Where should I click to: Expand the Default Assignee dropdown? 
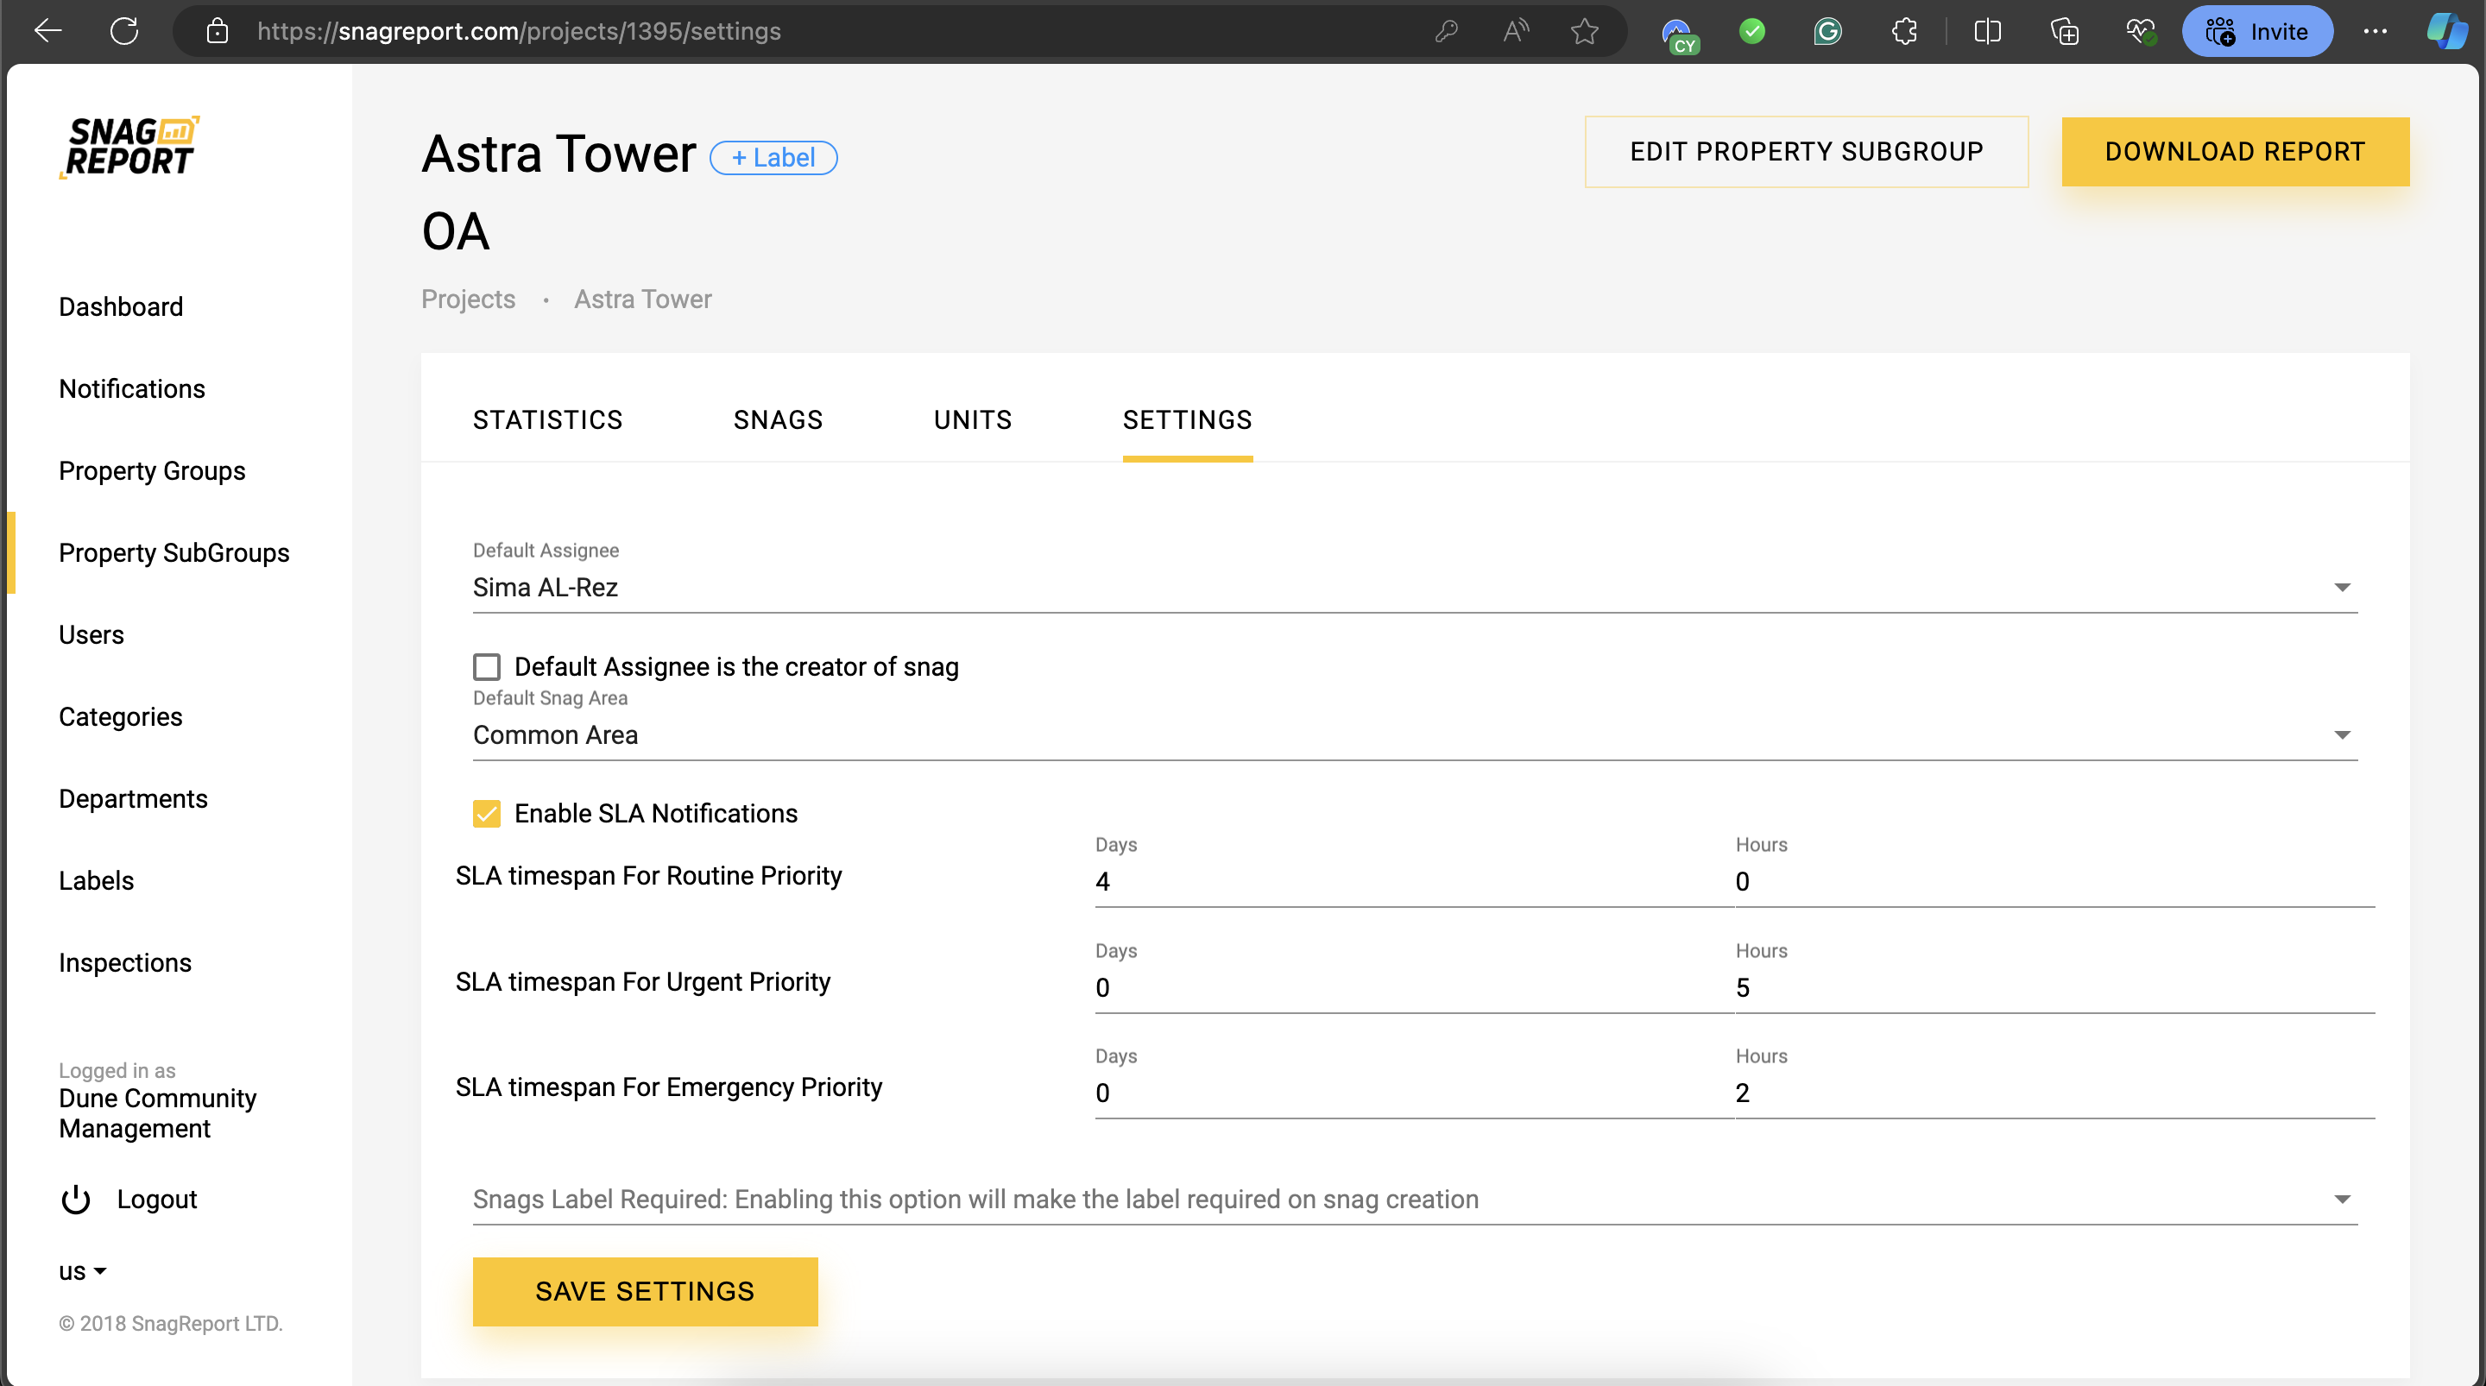[2341, 588]
